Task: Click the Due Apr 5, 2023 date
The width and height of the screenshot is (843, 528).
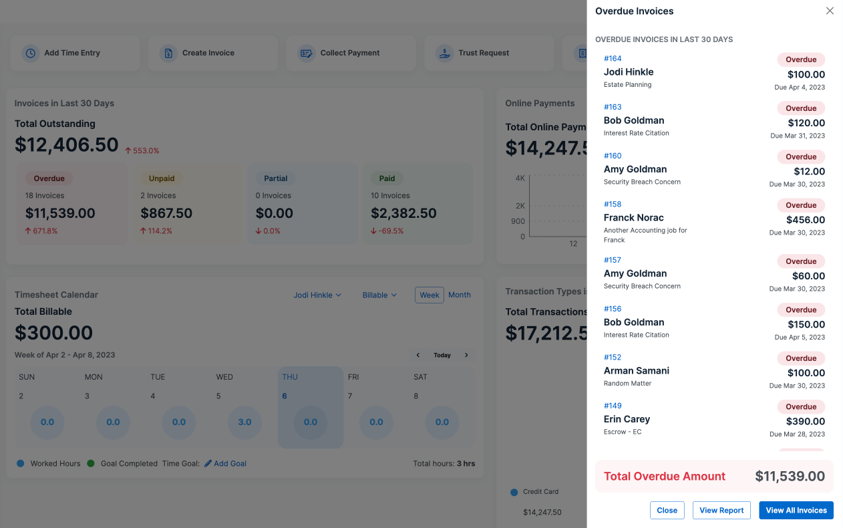Action: (x=800, y=338)
